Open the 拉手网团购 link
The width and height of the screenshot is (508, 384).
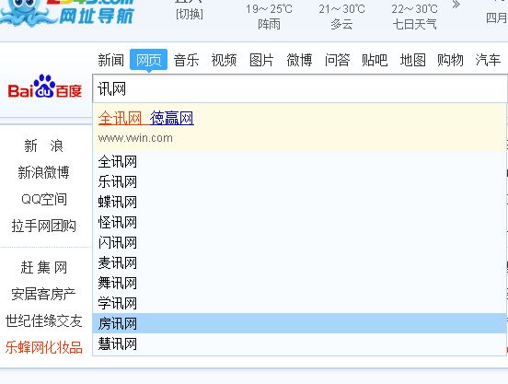(x=44, y=226)
